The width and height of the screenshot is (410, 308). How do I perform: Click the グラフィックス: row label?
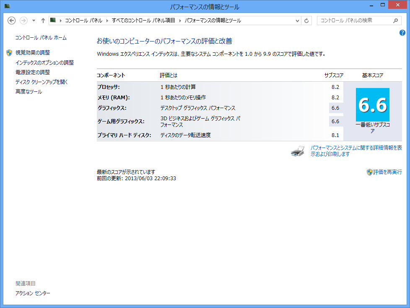coord(112,108)
